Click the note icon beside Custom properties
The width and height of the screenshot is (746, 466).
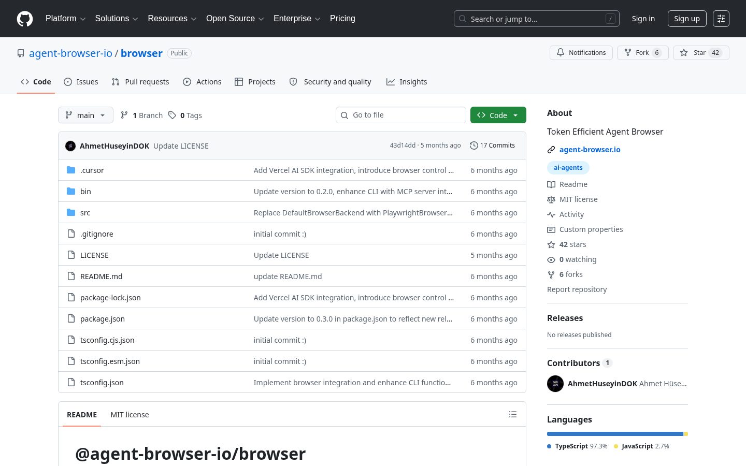(x=551, y=229)
